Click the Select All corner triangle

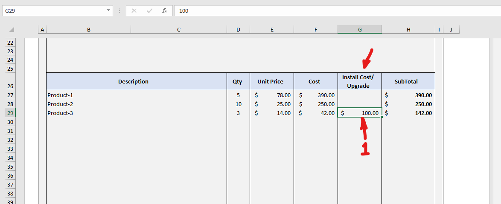(12, 30)
